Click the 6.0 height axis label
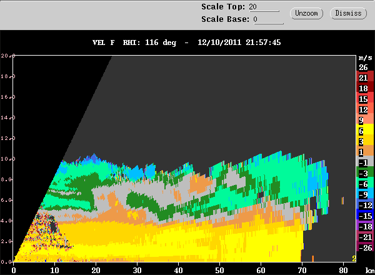This screenshot has height=275, width=375. [6, 200]
